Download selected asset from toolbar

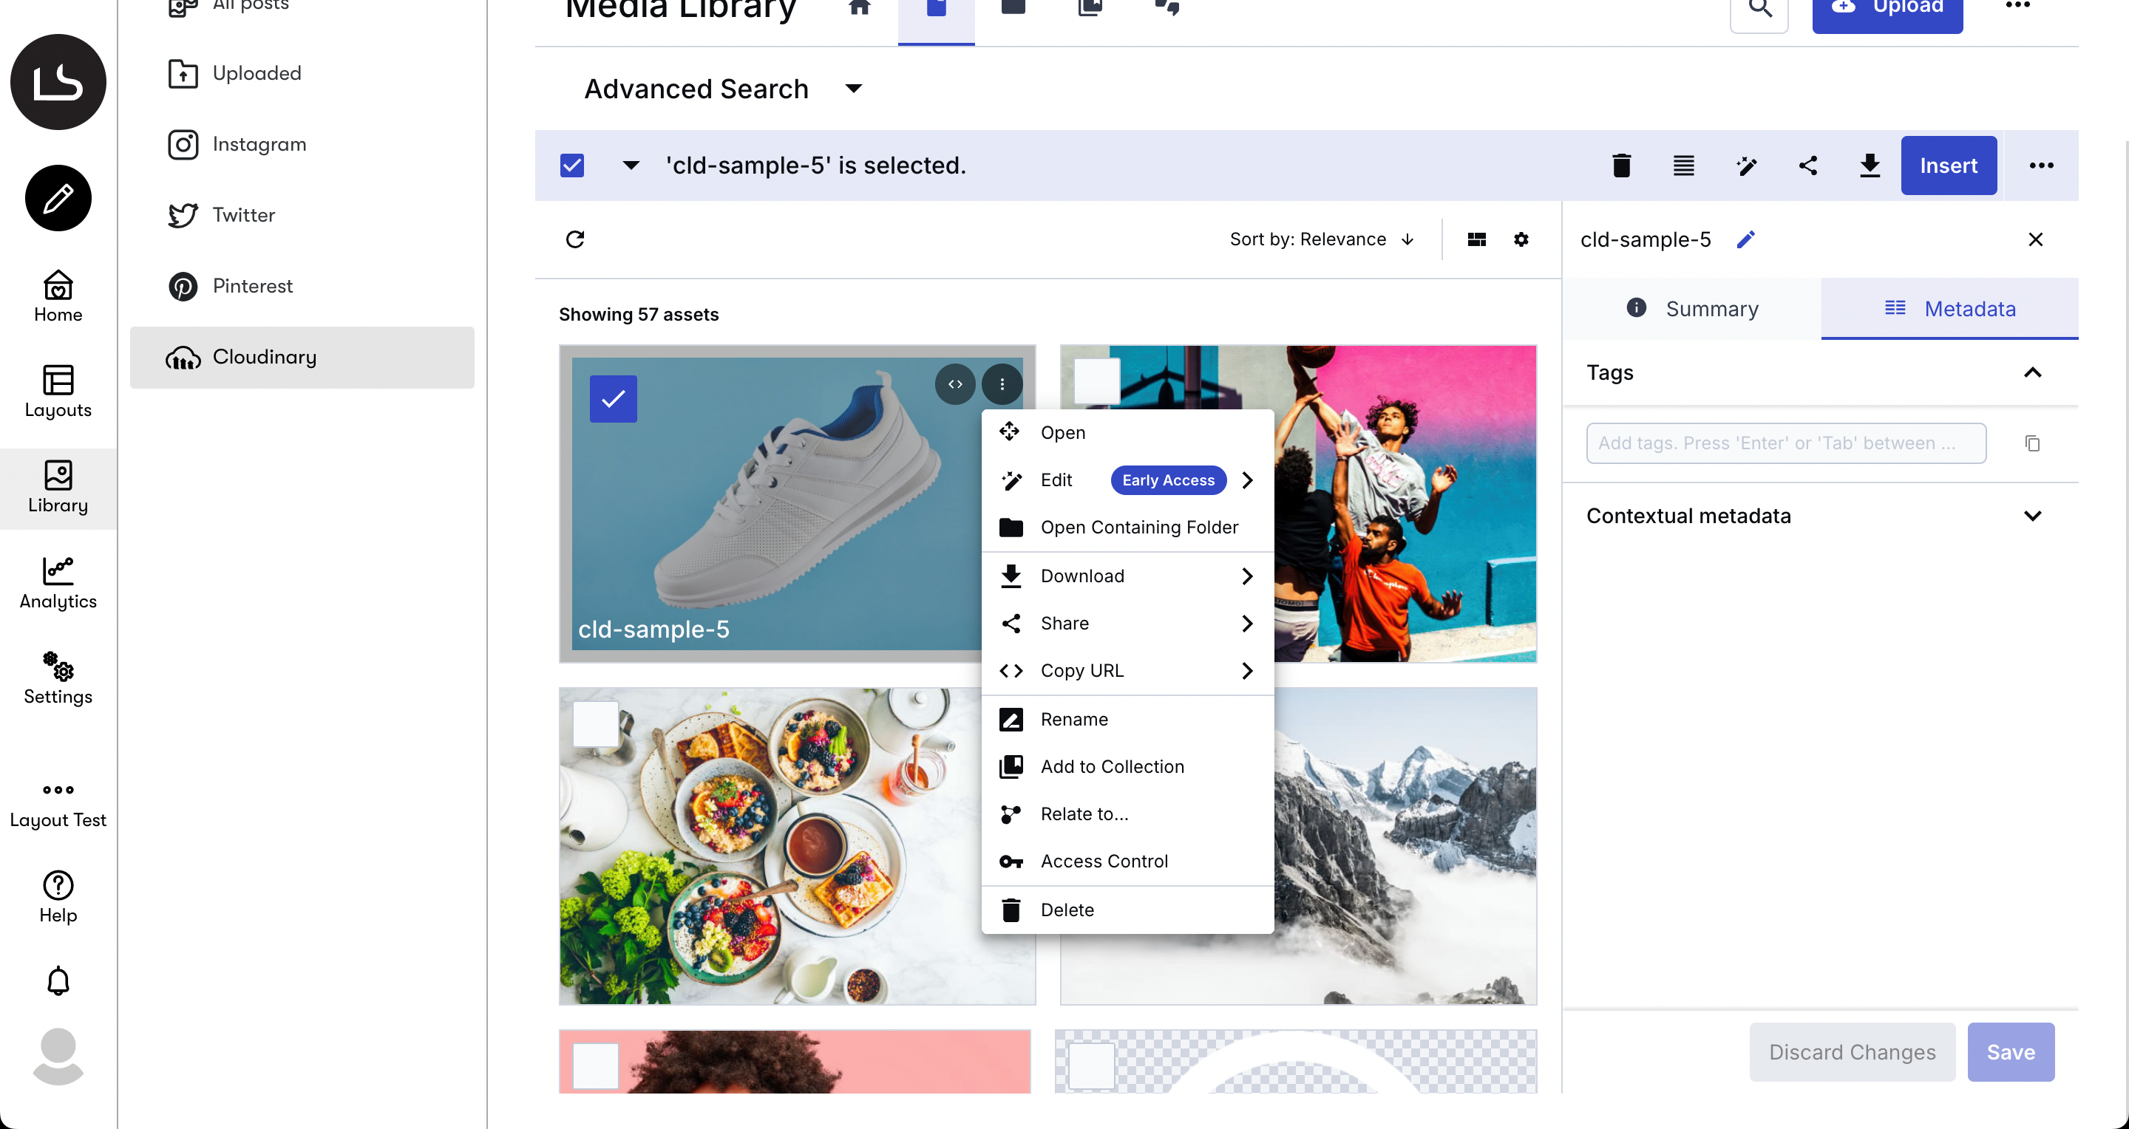click(1870, 166)
